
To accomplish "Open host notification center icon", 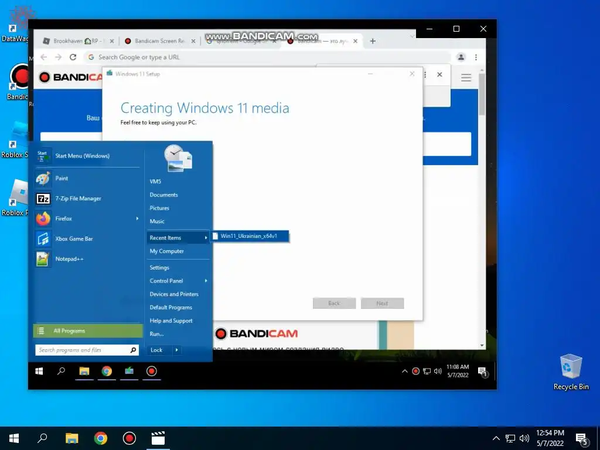I will (x=582, y=439).
